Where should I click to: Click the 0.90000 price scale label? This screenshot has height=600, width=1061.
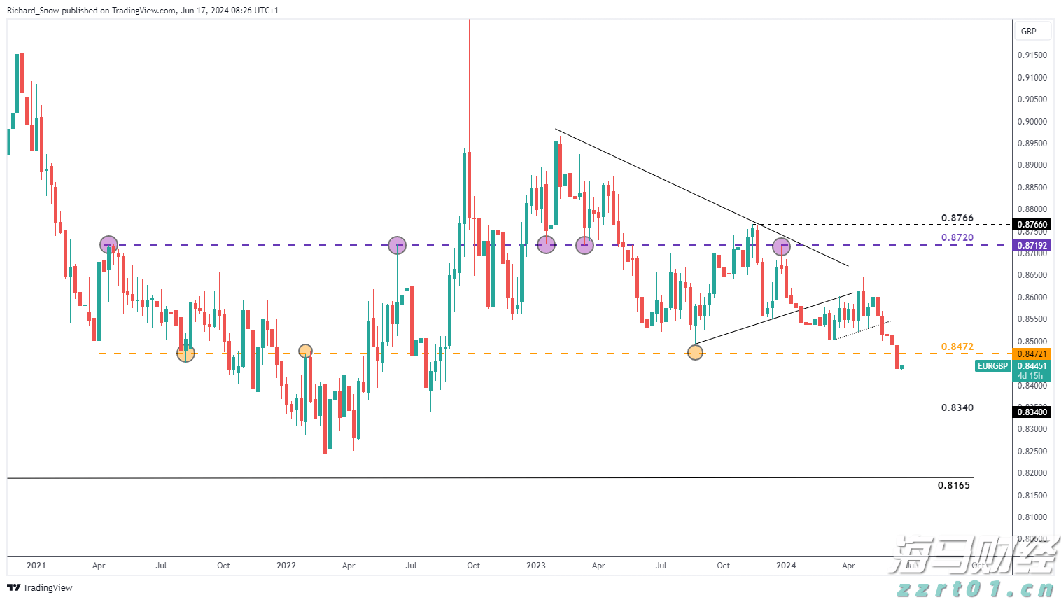pos(1032,122)
